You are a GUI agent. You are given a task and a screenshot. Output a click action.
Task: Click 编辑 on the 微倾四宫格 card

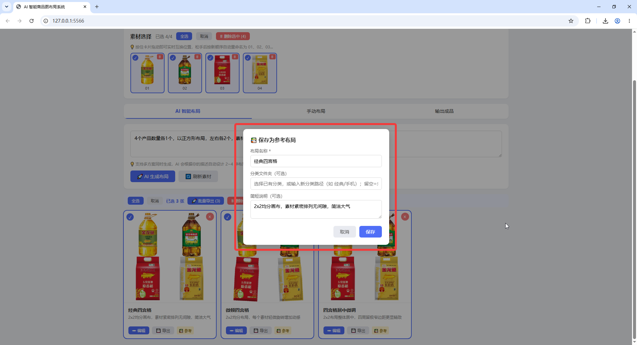click(x=236, y=331)
